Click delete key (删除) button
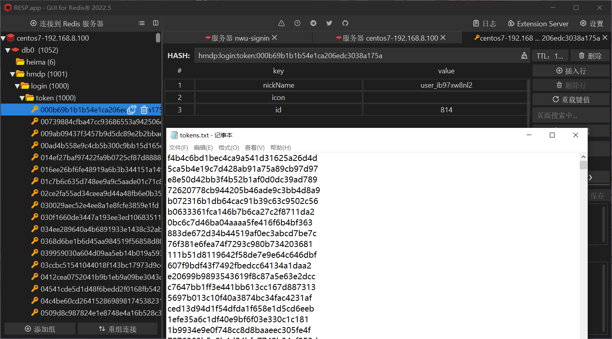This screenshot has height=339, width=612. (x=590, y=56)
